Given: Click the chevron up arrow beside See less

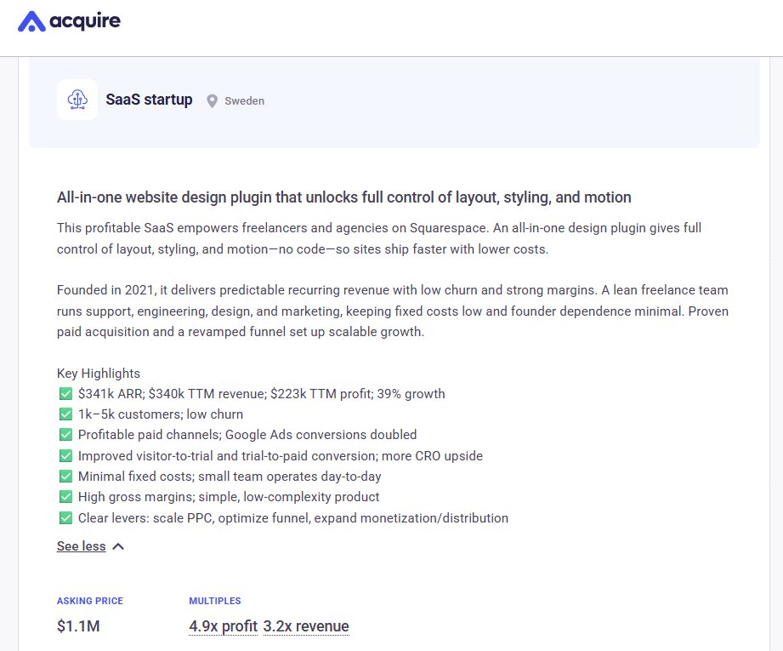Looking at the screenshot, I should pyautogui.click(x=118, y=546).
